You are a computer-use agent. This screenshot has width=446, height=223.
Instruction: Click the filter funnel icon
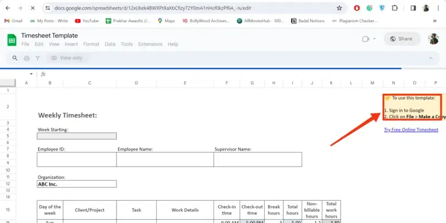click(x=37, y=58)
